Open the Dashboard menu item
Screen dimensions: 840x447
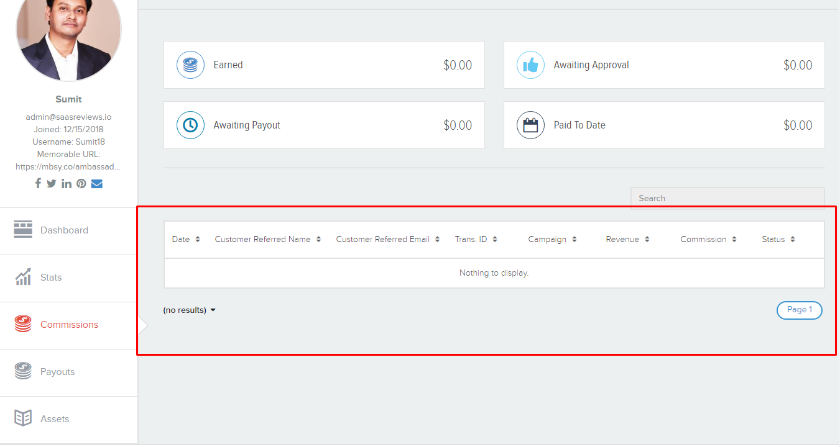(68, 230)
